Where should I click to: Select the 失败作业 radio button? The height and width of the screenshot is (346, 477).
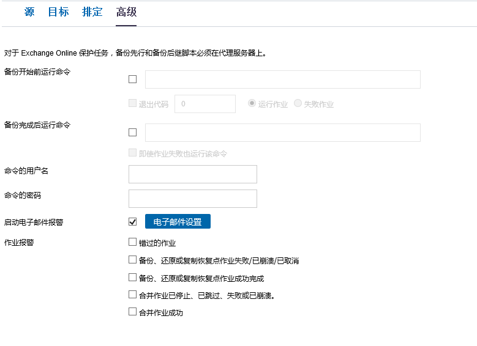pos(298,103)
